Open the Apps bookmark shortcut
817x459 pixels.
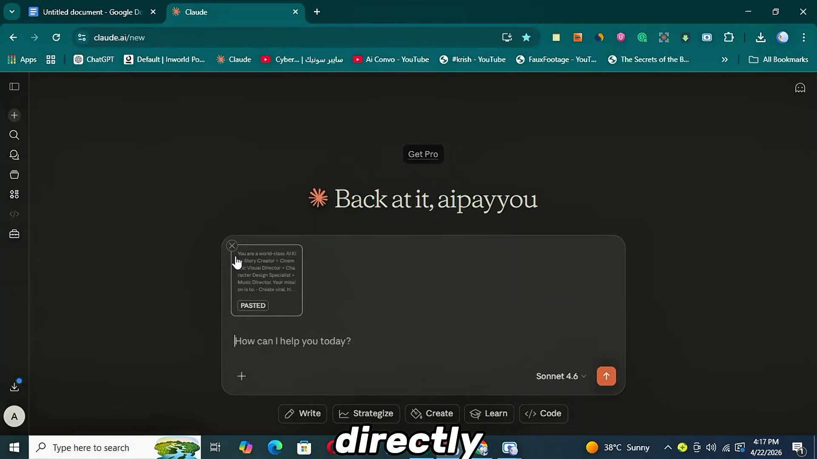pyautogui.click(x=22, y=60)
